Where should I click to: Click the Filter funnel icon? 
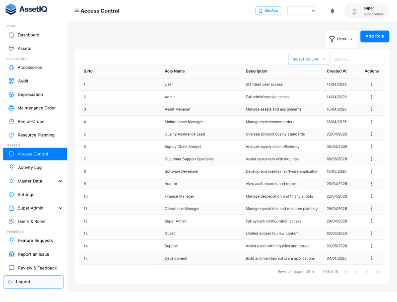click(x=331, y=39)
